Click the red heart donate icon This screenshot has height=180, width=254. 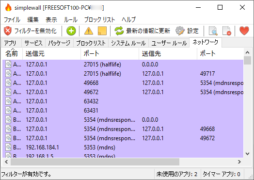244,31
